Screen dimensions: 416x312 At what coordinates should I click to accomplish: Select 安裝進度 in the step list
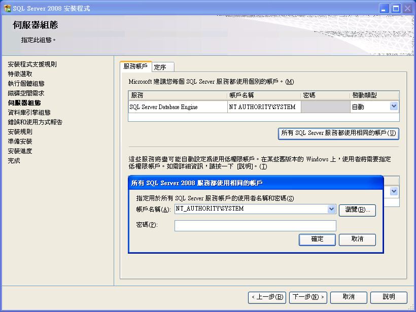click(x=20, y=151)
